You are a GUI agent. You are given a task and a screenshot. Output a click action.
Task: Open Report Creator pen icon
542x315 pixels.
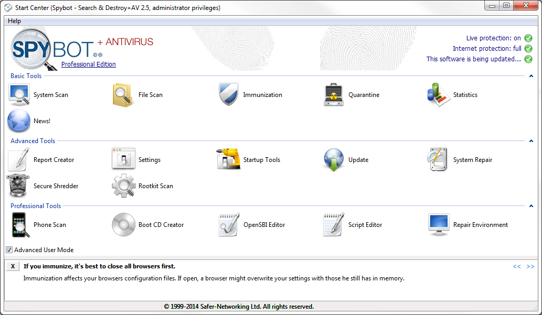point(19,159)
